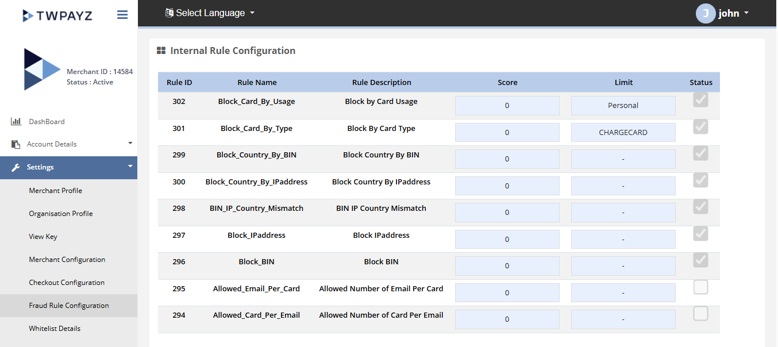Expand the Account Details submenu arrow
Viewport: 778px width, 347px height.
130,143
